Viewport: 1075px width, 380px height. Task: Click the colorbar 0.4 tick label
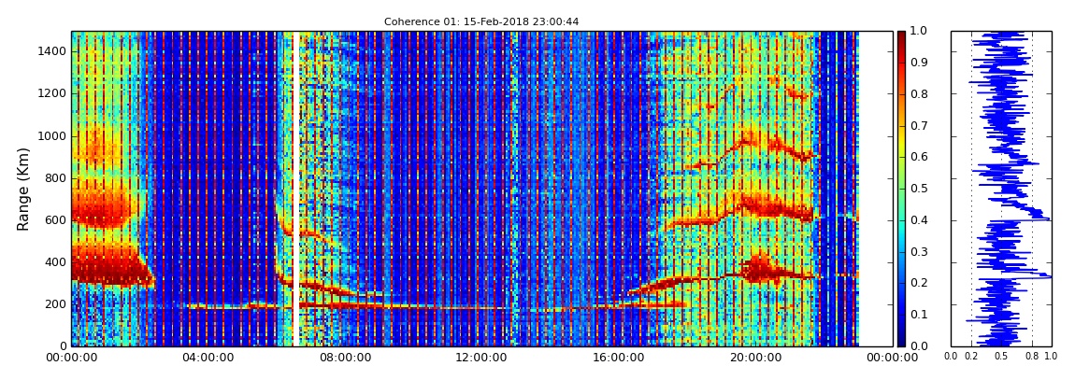919,219
